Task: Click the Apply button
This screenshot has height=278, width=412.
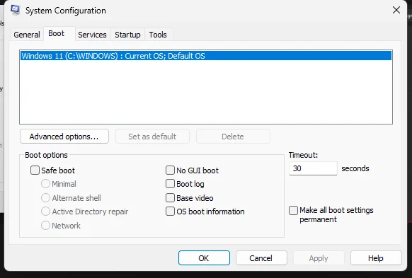Action: (x=319, y=258)
